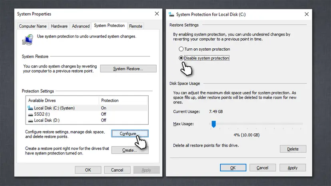Image resolution: width=331 pixels, height=186 pixels.
Task: Delete all restore points for this drive
Action: tap(293, 149)
